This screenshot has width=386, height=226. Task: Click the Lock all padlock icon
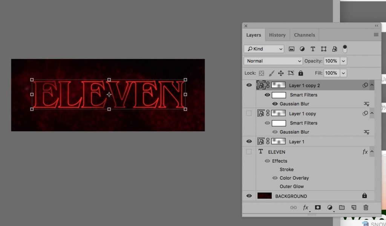click(x=300, y=73)
